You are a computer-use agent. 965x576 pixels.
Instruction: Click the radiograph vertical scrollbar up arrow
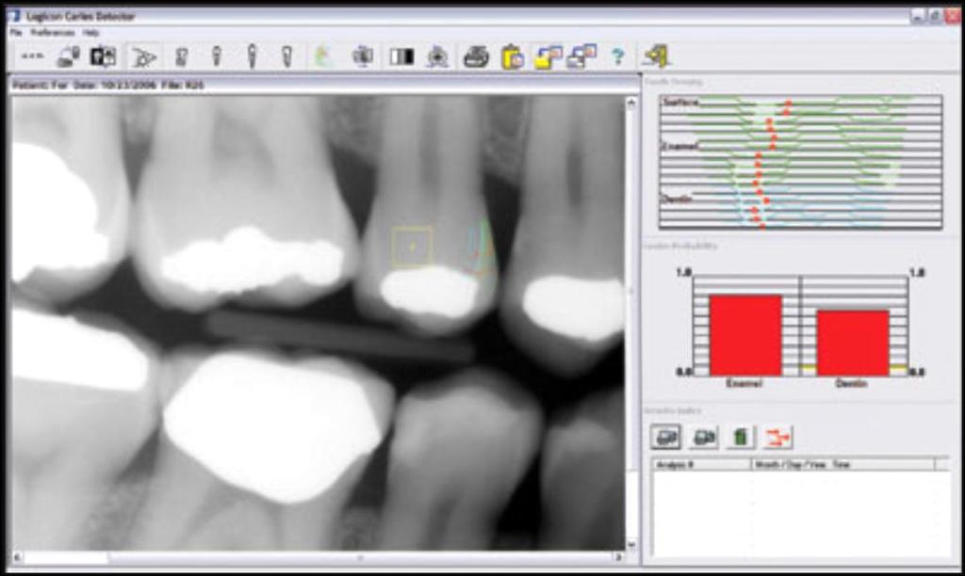(631, 104)
